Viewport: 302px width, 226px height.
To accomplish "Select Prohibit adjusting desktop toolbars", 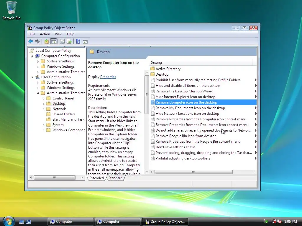I will (x=183, y=158).
